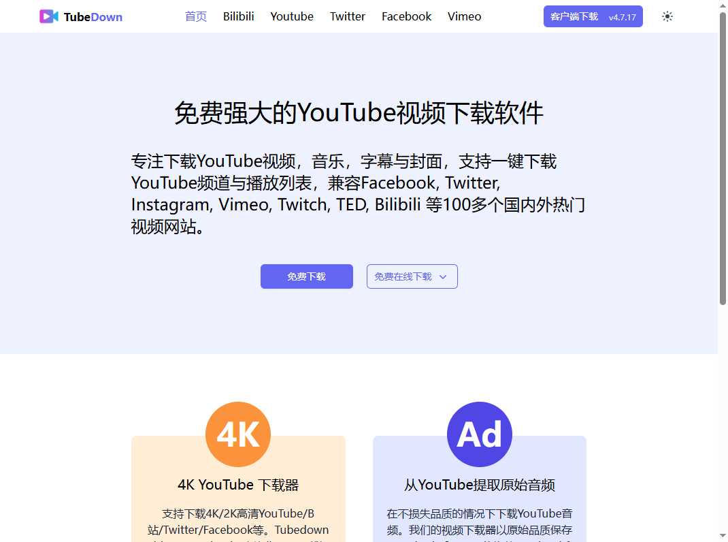Click the 从YouTube提取原始音频 card
Screen dimensions: 728x542
point(479,485)
